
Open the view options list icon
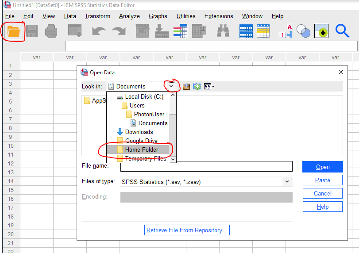tap(209, 87)
